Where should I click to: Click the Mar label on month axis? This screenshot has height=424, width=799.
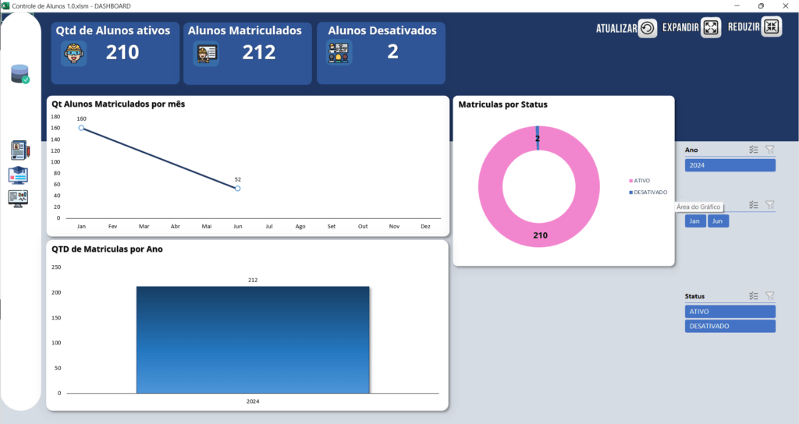coord(144,226)
